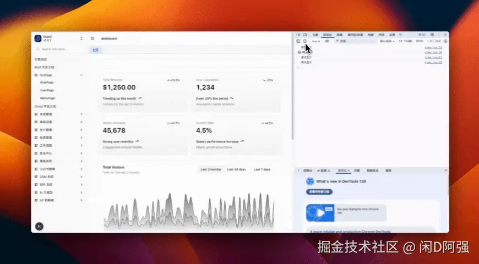Show the console sidebar panel icon
Viewport: 479px width, 264px height.
[298, 41]
